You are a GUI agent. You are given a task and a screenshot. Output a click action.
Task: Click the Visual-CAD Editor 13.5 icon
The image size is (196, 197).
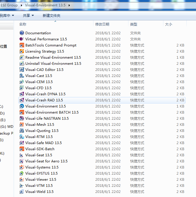[22, 69]
